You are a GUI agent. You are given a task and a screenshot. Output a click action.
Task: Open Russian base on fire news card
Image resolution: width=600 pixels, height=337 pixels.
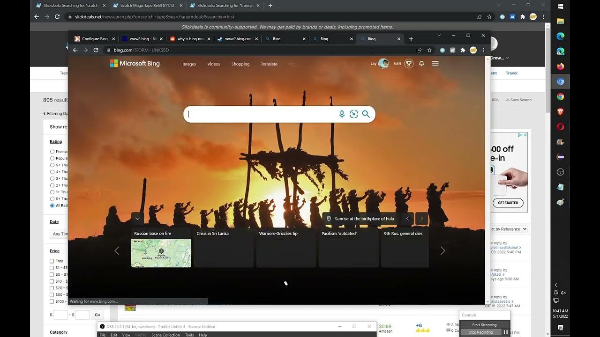[161, 248]
